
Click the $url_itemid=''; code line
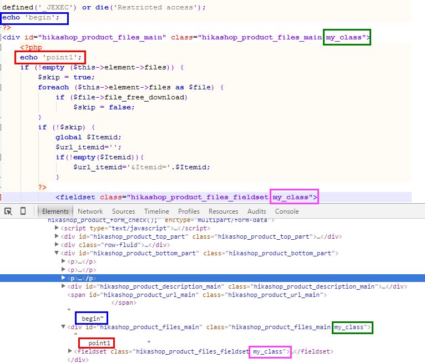click(88, 147)
